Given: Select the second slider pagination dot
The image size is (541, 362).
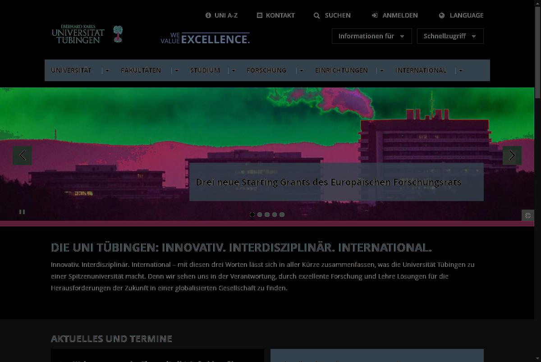Looking at the screenshot, I should click(x=260, y=215).
